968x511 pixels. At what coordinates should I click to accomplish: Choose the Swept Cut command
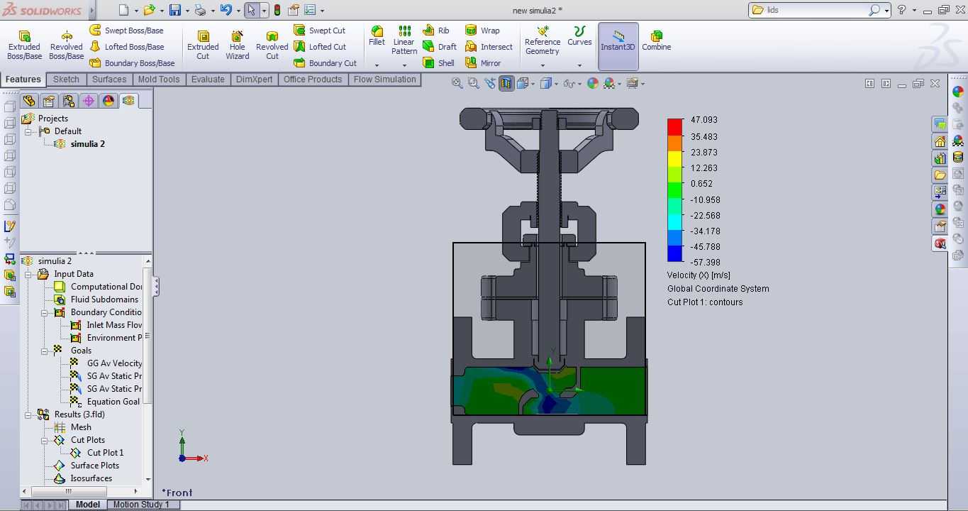319,31
